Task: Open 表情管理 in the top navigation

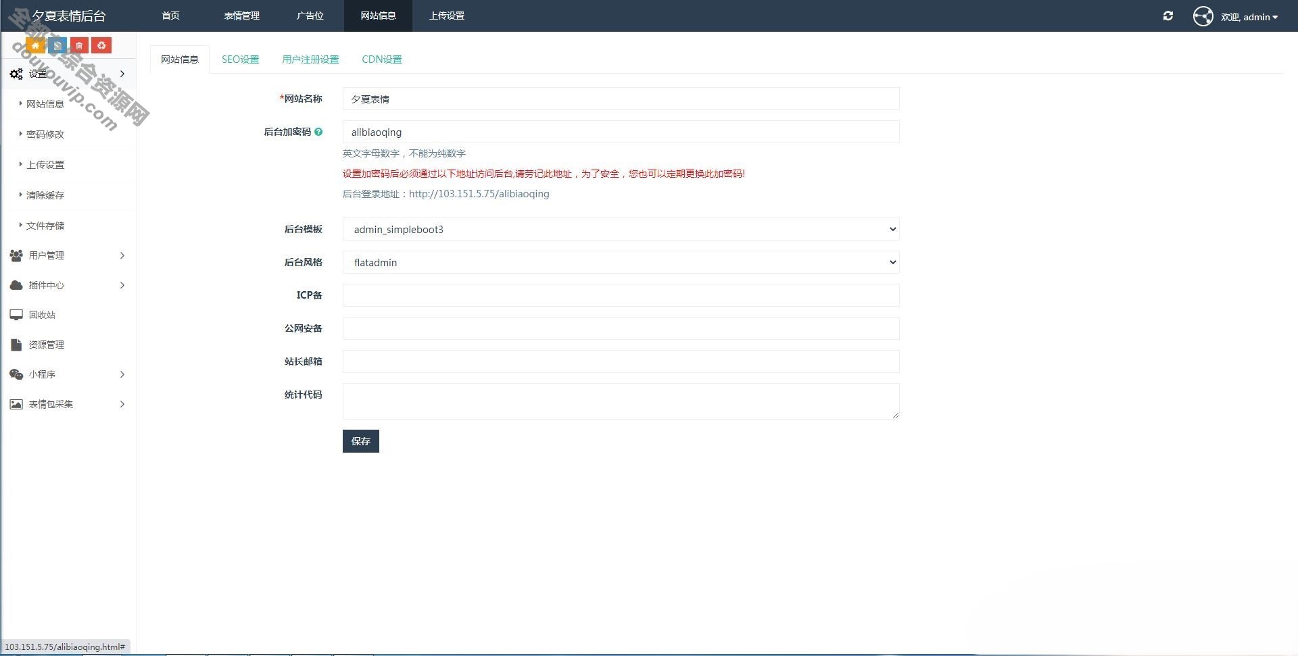Action: coord(241,16)
